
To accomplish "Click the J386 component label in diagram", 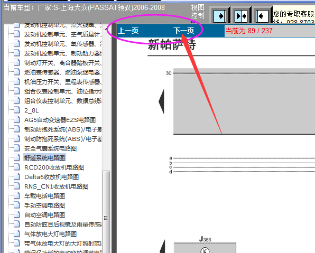I will (x=205, y=239).
